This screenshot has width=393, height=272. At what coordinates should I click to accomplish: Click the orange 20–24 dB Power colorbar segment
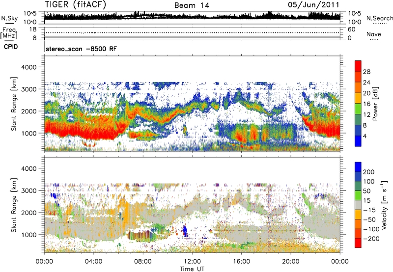tap(358, 87)
